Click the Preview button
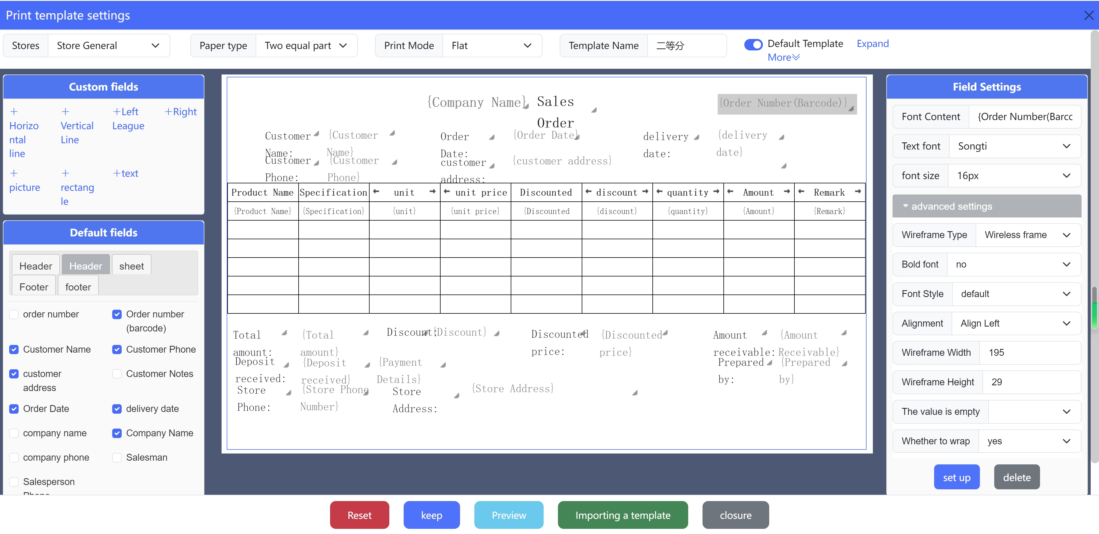 click(508, 515)
